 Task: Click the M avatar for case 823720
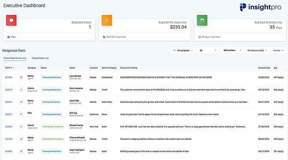click(21, 139)
